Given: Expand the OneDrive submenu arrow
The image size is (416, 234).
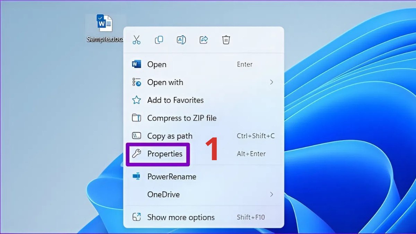Looking at the screenshot, I should 272,194.
